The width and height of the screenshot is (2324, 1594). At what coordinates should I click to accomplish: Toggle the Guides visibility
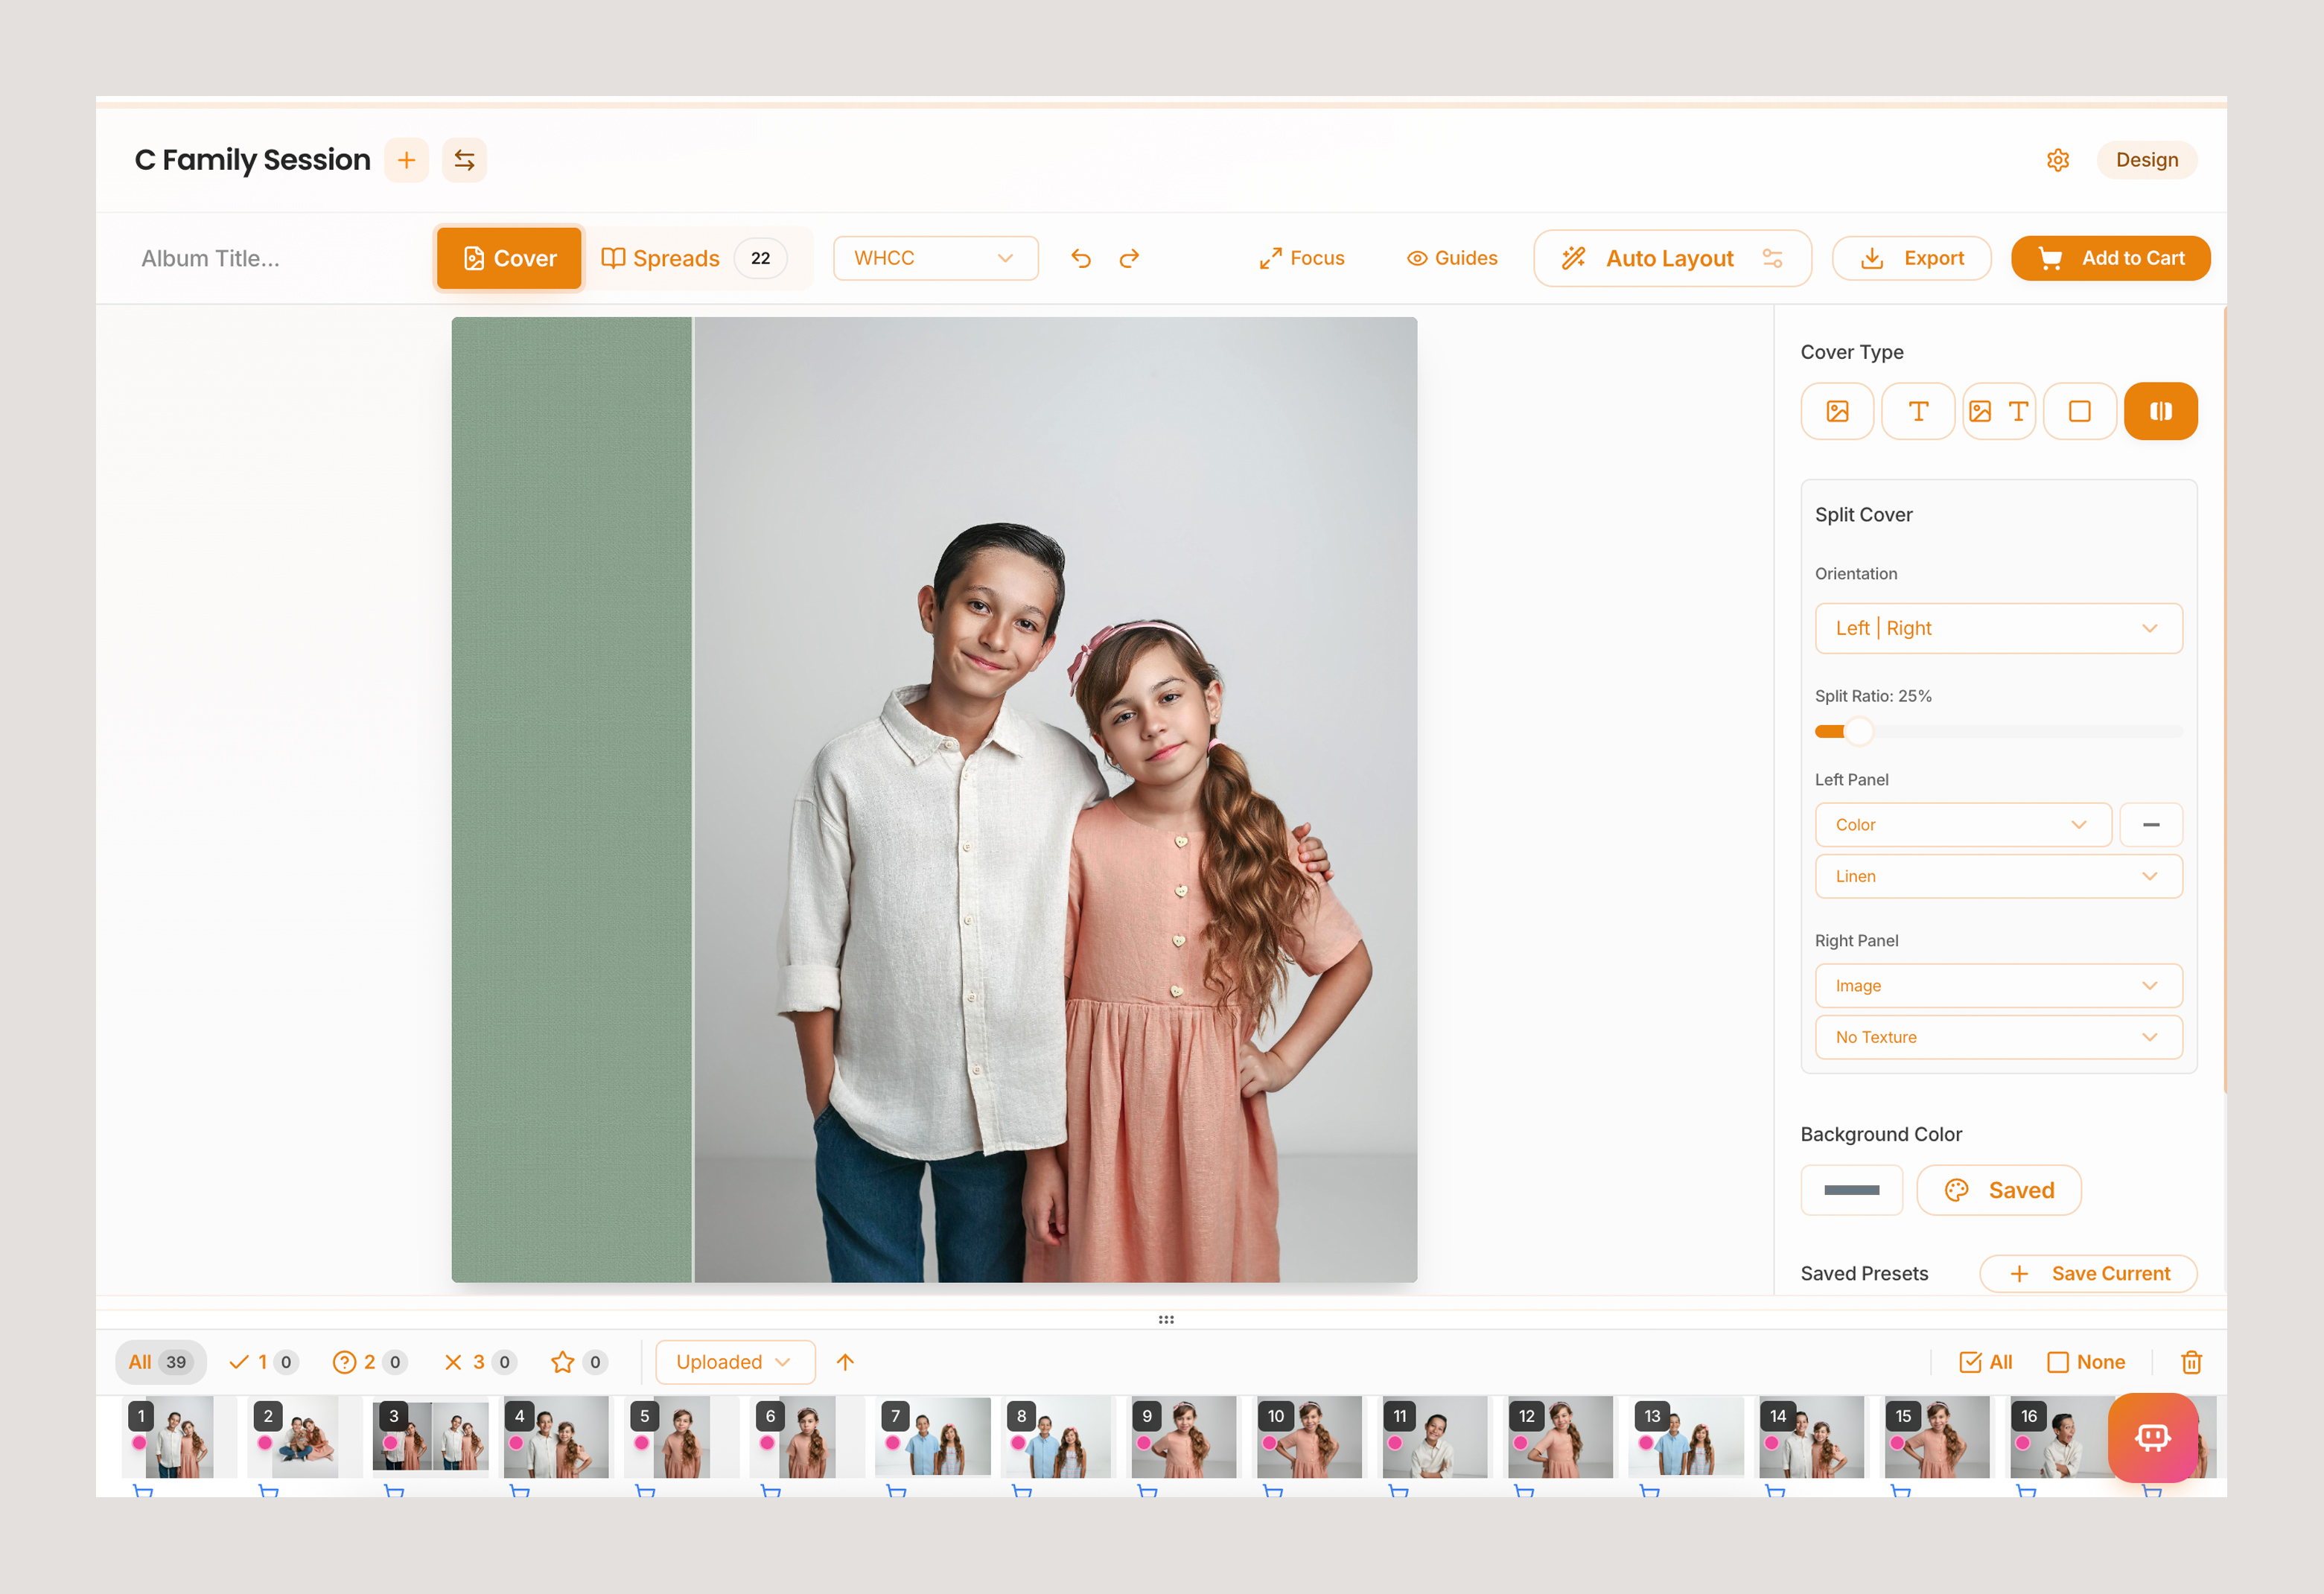coord(1452,258)
